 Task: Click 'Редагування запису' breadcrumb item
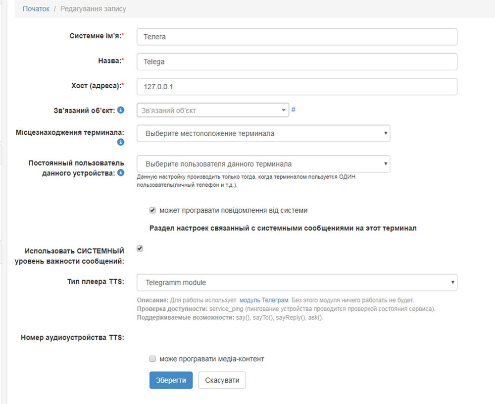(92, 8)
